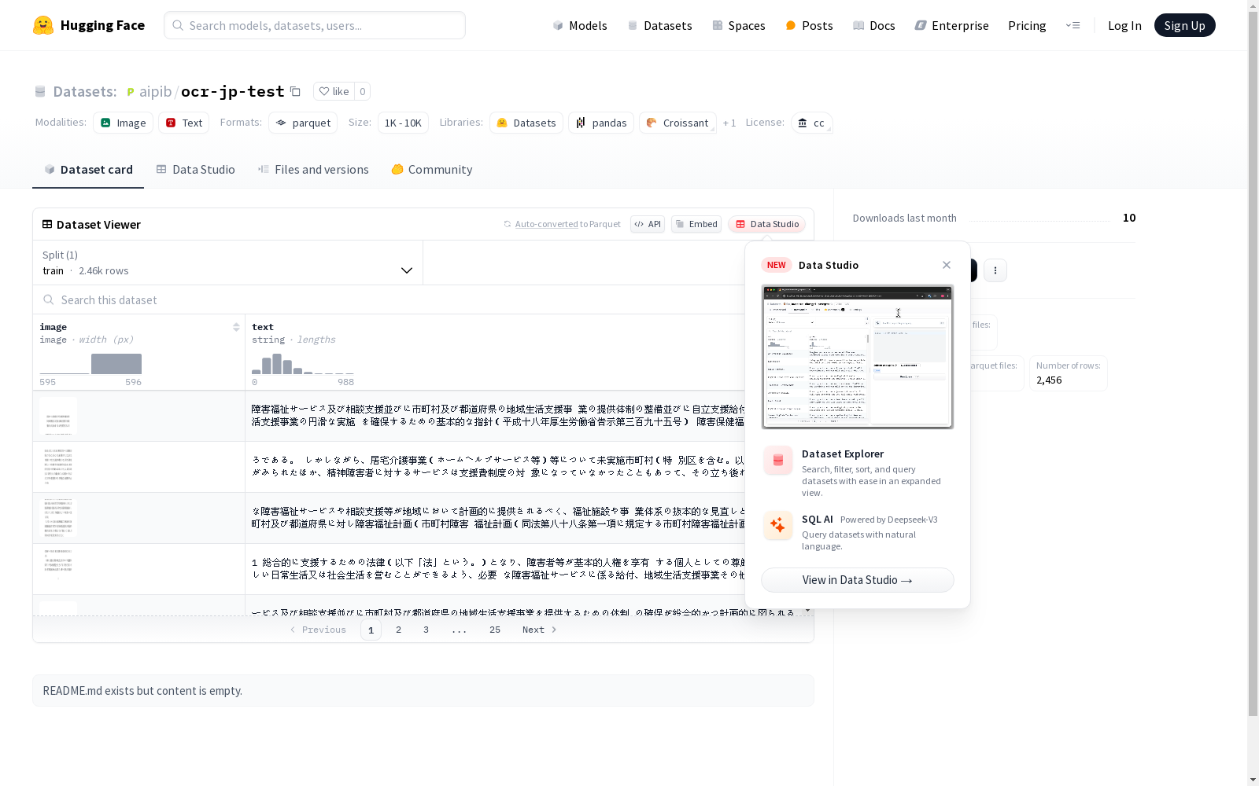Close the Data Studio popup
The image size is (1259, 786).
pyautogui.click(x=947, y=265)
